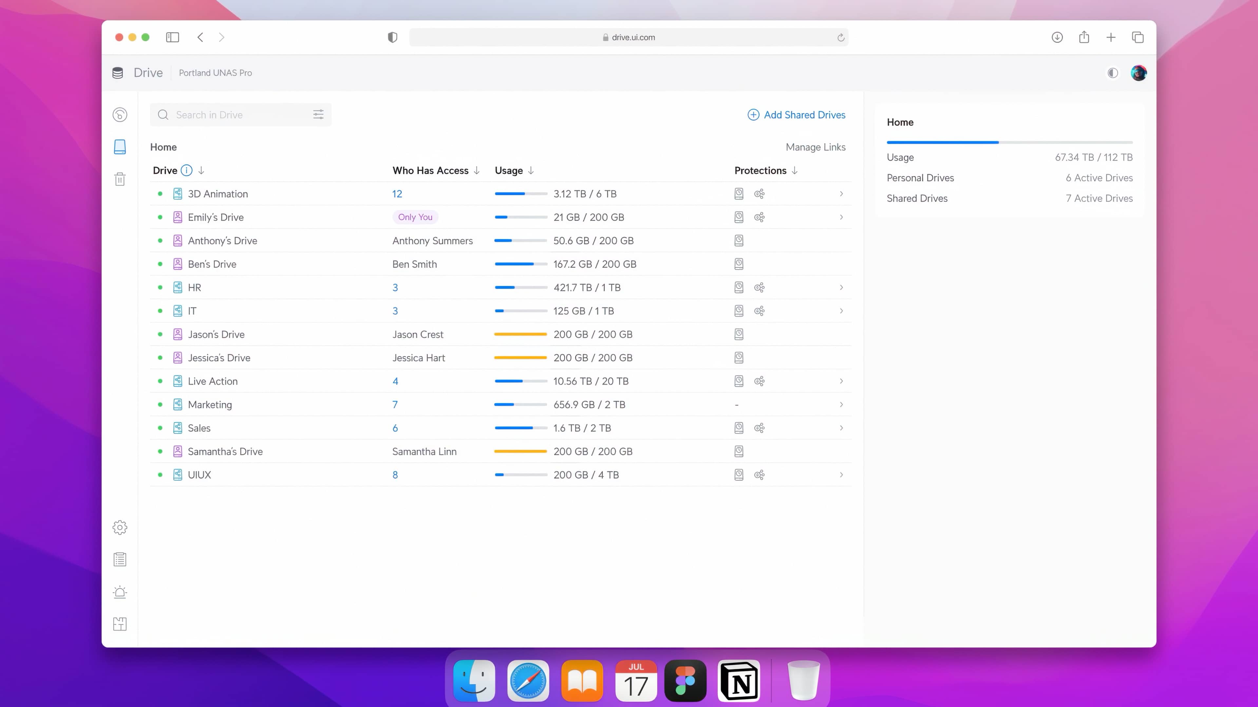
Task: Open notifications via the siren icon
Action: click(x=120, y=592)
